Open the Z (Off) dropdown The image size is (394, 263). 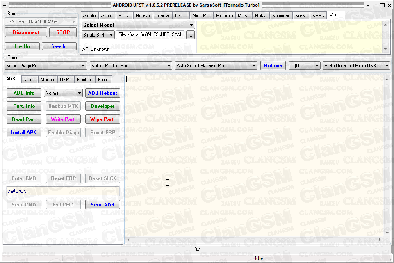[x=305, y=66]
